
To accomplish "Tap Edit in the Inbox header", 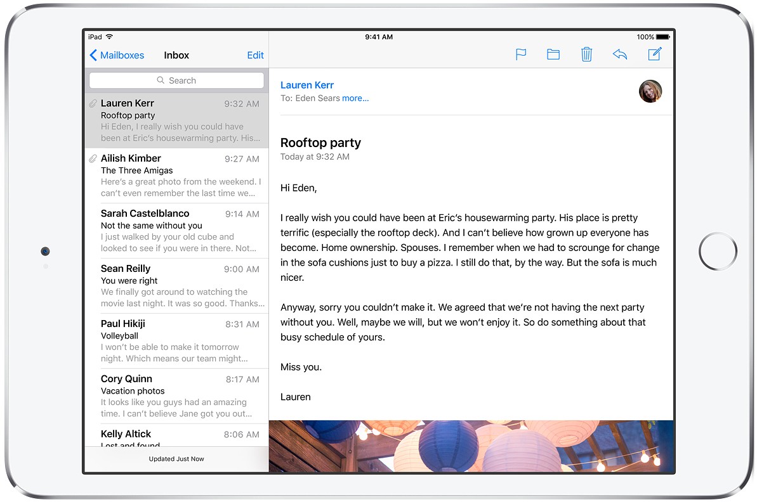I will pyautogui.click(x=255, y=55).
